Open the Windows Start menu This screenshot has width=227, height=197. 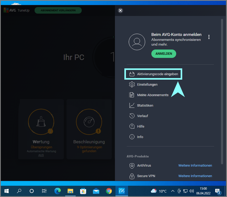7,191
